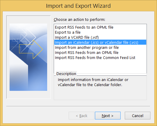This screenshot has width=157, height=126.
Task: Click the Choose an action to perform label
Action: click(x=79, y=19)
